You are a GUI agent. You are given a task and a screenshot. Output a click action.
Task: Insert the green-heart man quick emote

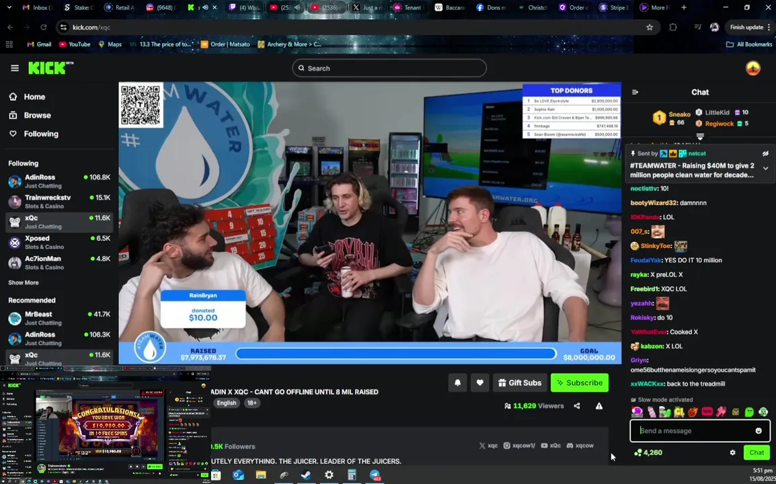coord(763,412)
